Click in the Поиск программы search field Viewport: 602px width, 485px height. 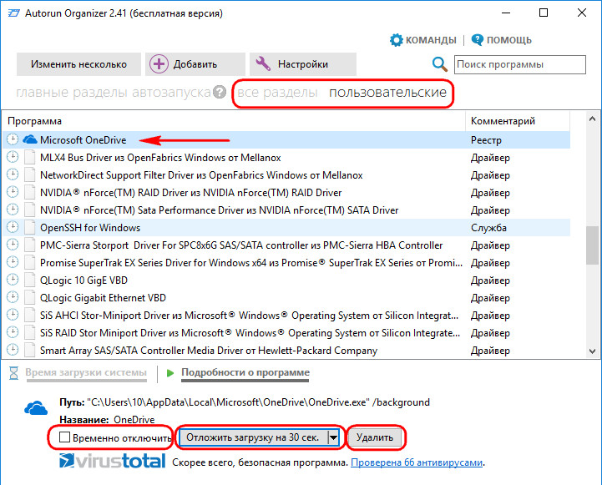click(x=520, y=64)
